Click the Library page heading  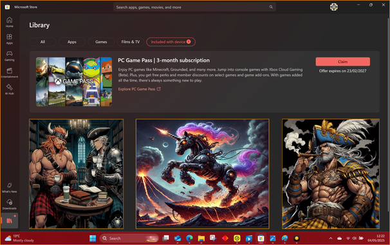coord(39,25)
